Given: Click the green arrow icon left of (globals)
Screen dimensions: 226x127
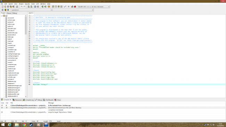Looking at the screenshot, I should tap(5, 10).
